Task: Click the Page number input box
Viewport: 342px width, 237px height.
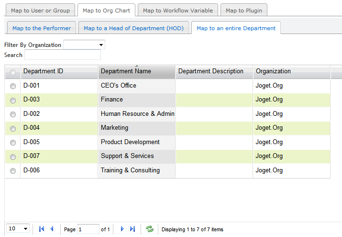Action: pos(88,229)
